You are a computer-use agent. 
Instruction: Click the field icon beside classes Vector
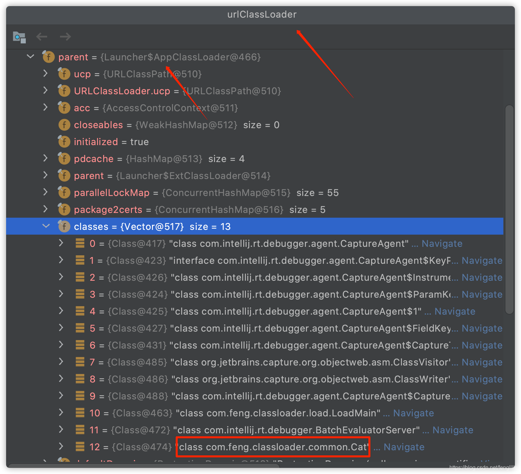click(64, 226)
